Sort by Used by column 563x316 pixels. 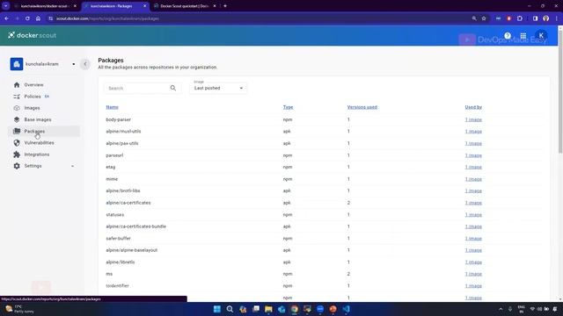[473, 107]
